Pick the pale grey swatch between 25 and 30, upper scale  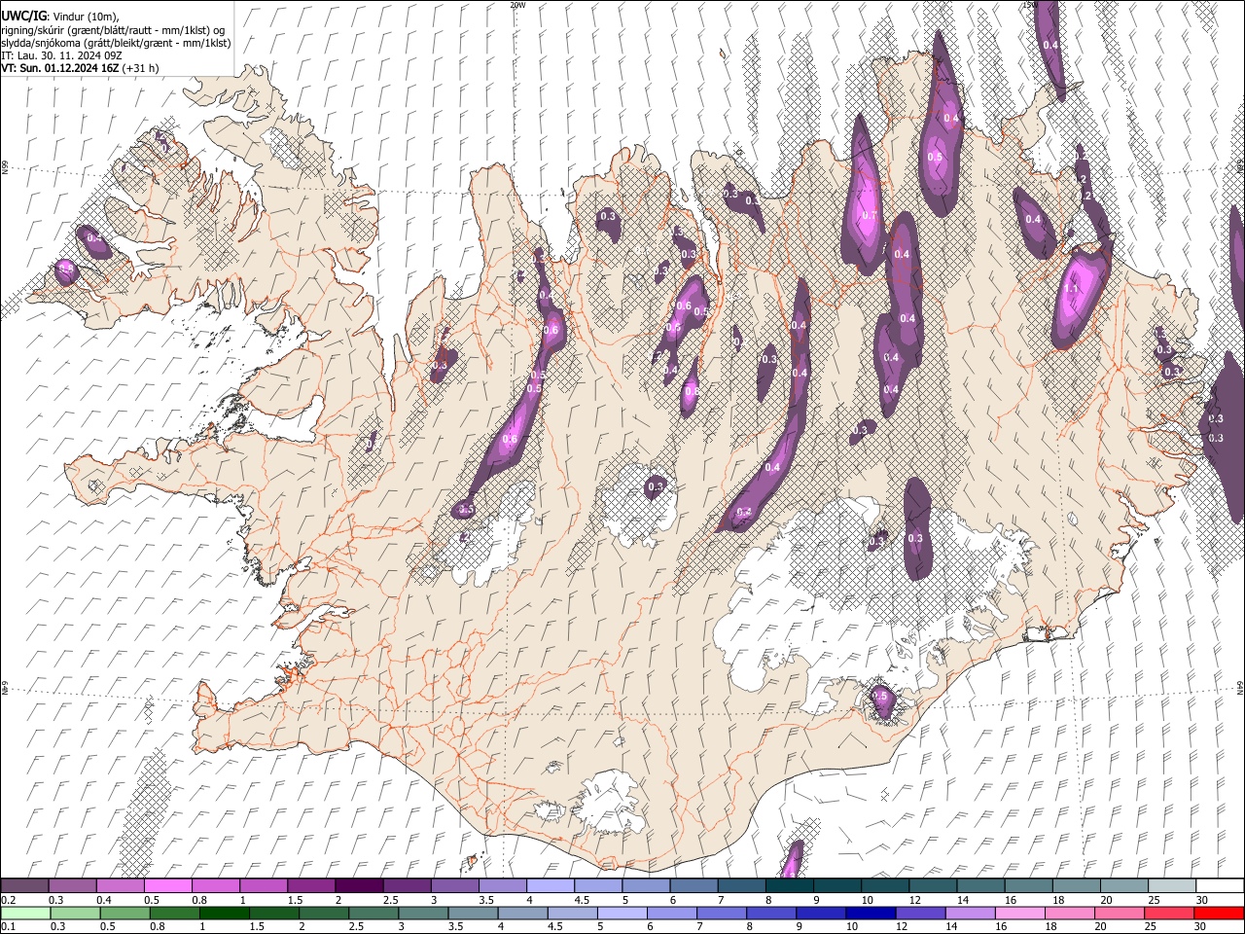click(1171, 885)
